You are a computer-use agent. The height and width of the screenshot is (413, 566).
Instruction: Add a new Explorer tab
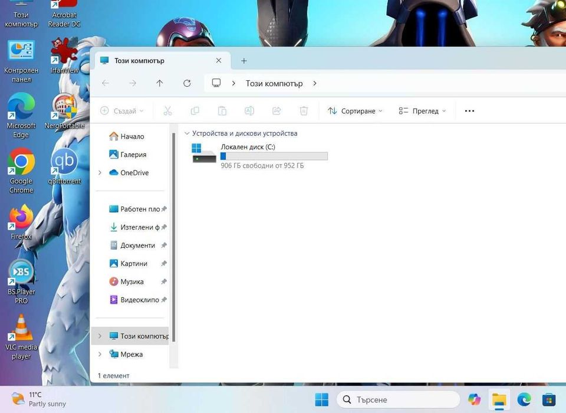[244, 61]
